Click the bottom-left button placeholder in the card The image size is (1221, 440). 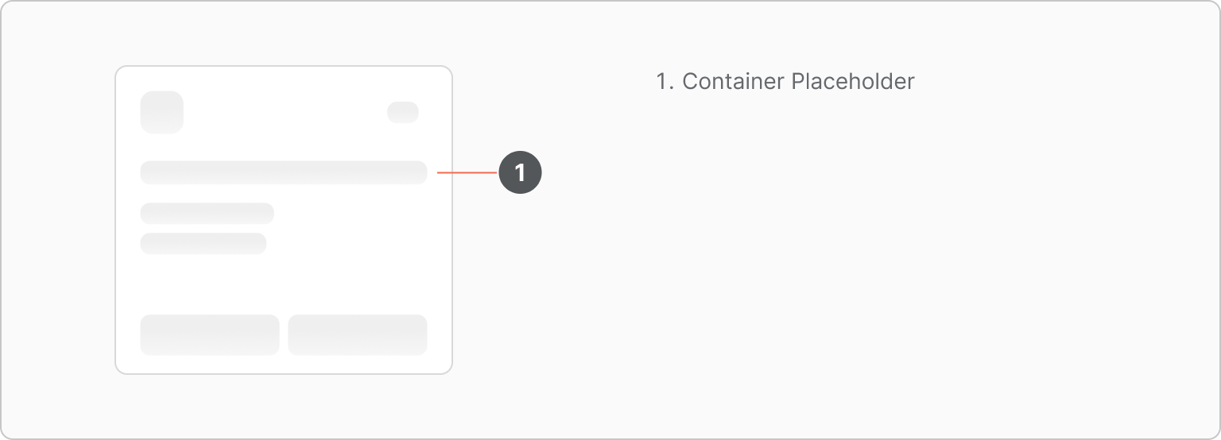point(210,334)
